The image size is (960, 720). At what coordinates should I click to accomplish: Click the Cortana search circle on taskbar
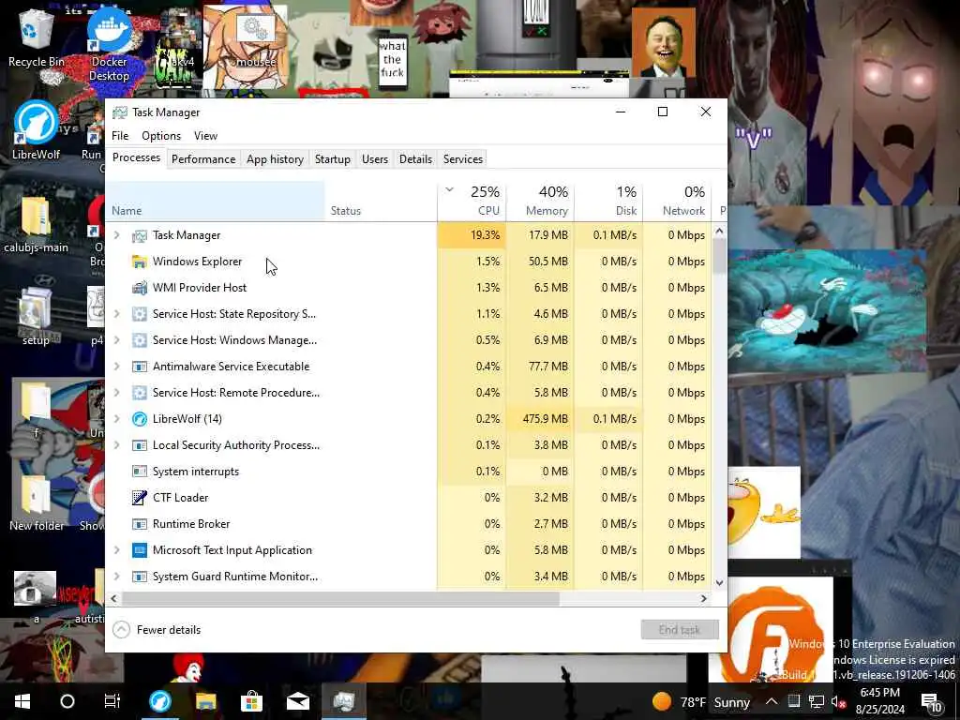[x=67, y=701]
